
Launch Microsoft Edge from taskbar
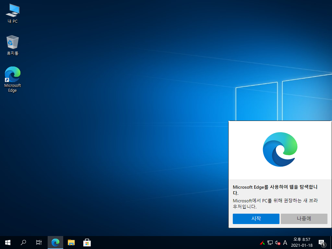(x=55, y=243)
